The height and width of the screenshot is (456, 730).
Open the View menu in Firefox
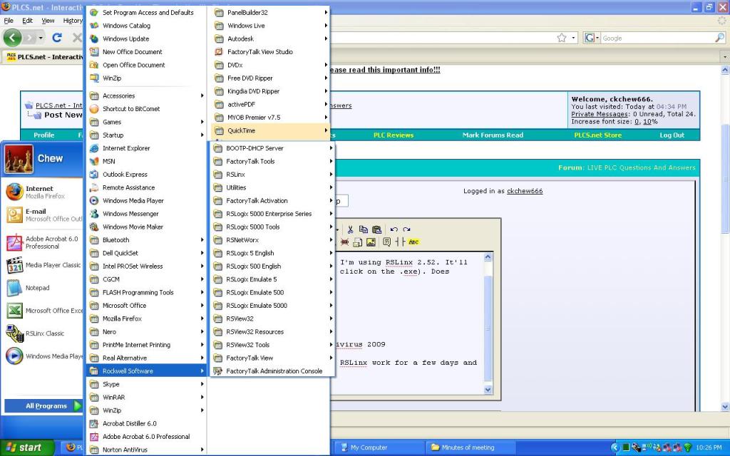tap(48, 21)
